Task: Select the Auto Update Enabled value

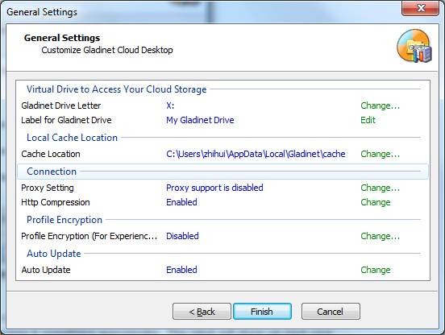Action: click(181, 270)
